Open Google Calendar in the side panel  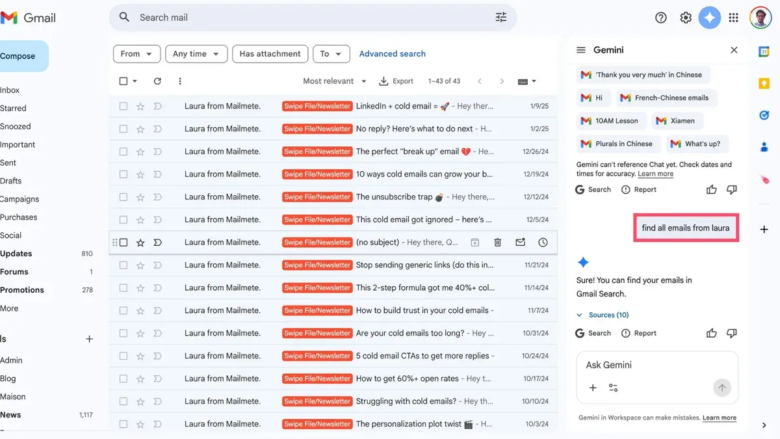(x=764, y=51)
